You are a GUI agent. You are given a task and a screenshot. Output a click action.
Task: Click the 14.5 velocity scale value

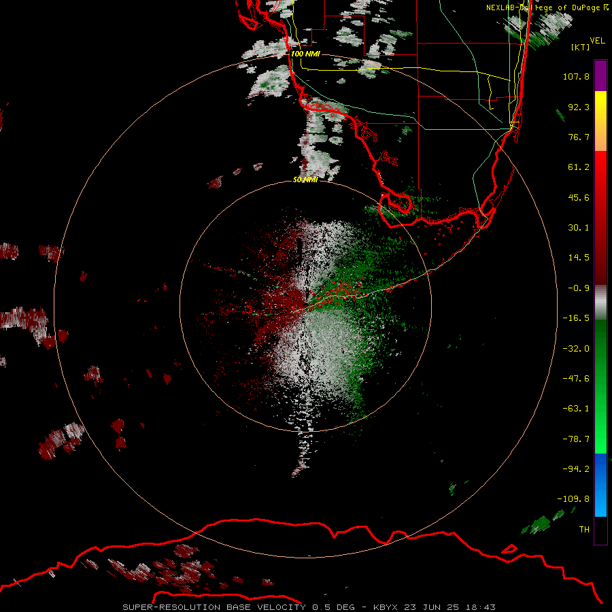pyautogui.click(x=579, y=258)
